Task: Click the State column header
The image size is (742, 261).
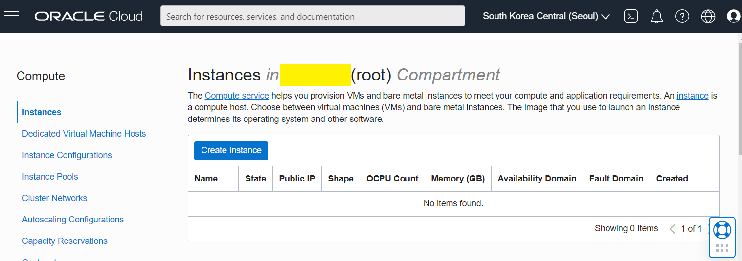Action: coord(256,179)
